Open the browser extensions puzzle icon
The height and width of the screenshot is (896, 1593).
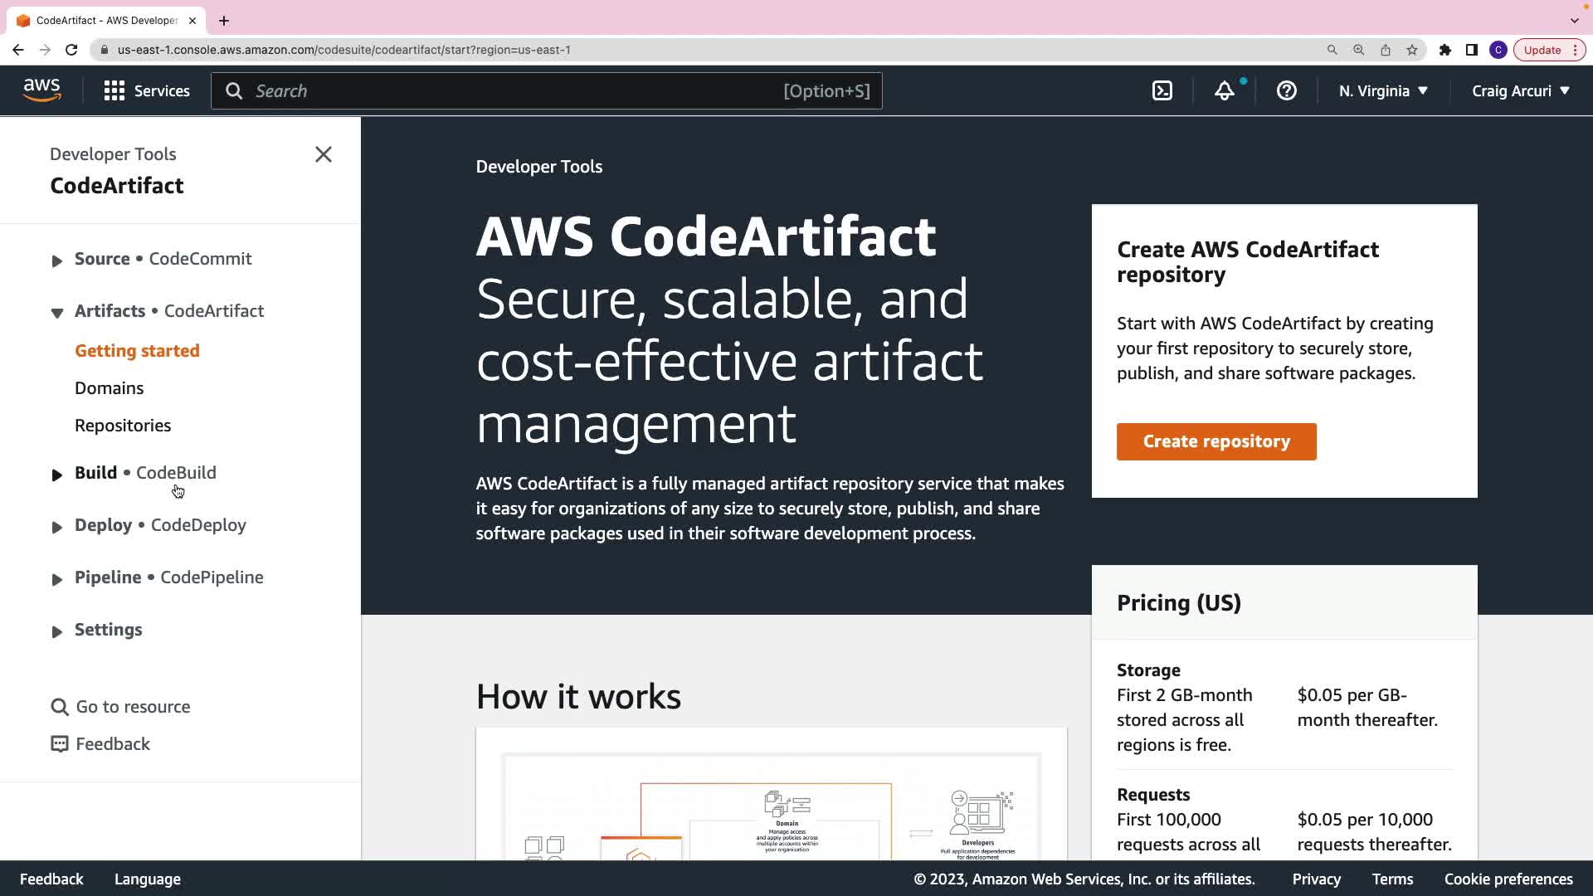coord(1444,50)
